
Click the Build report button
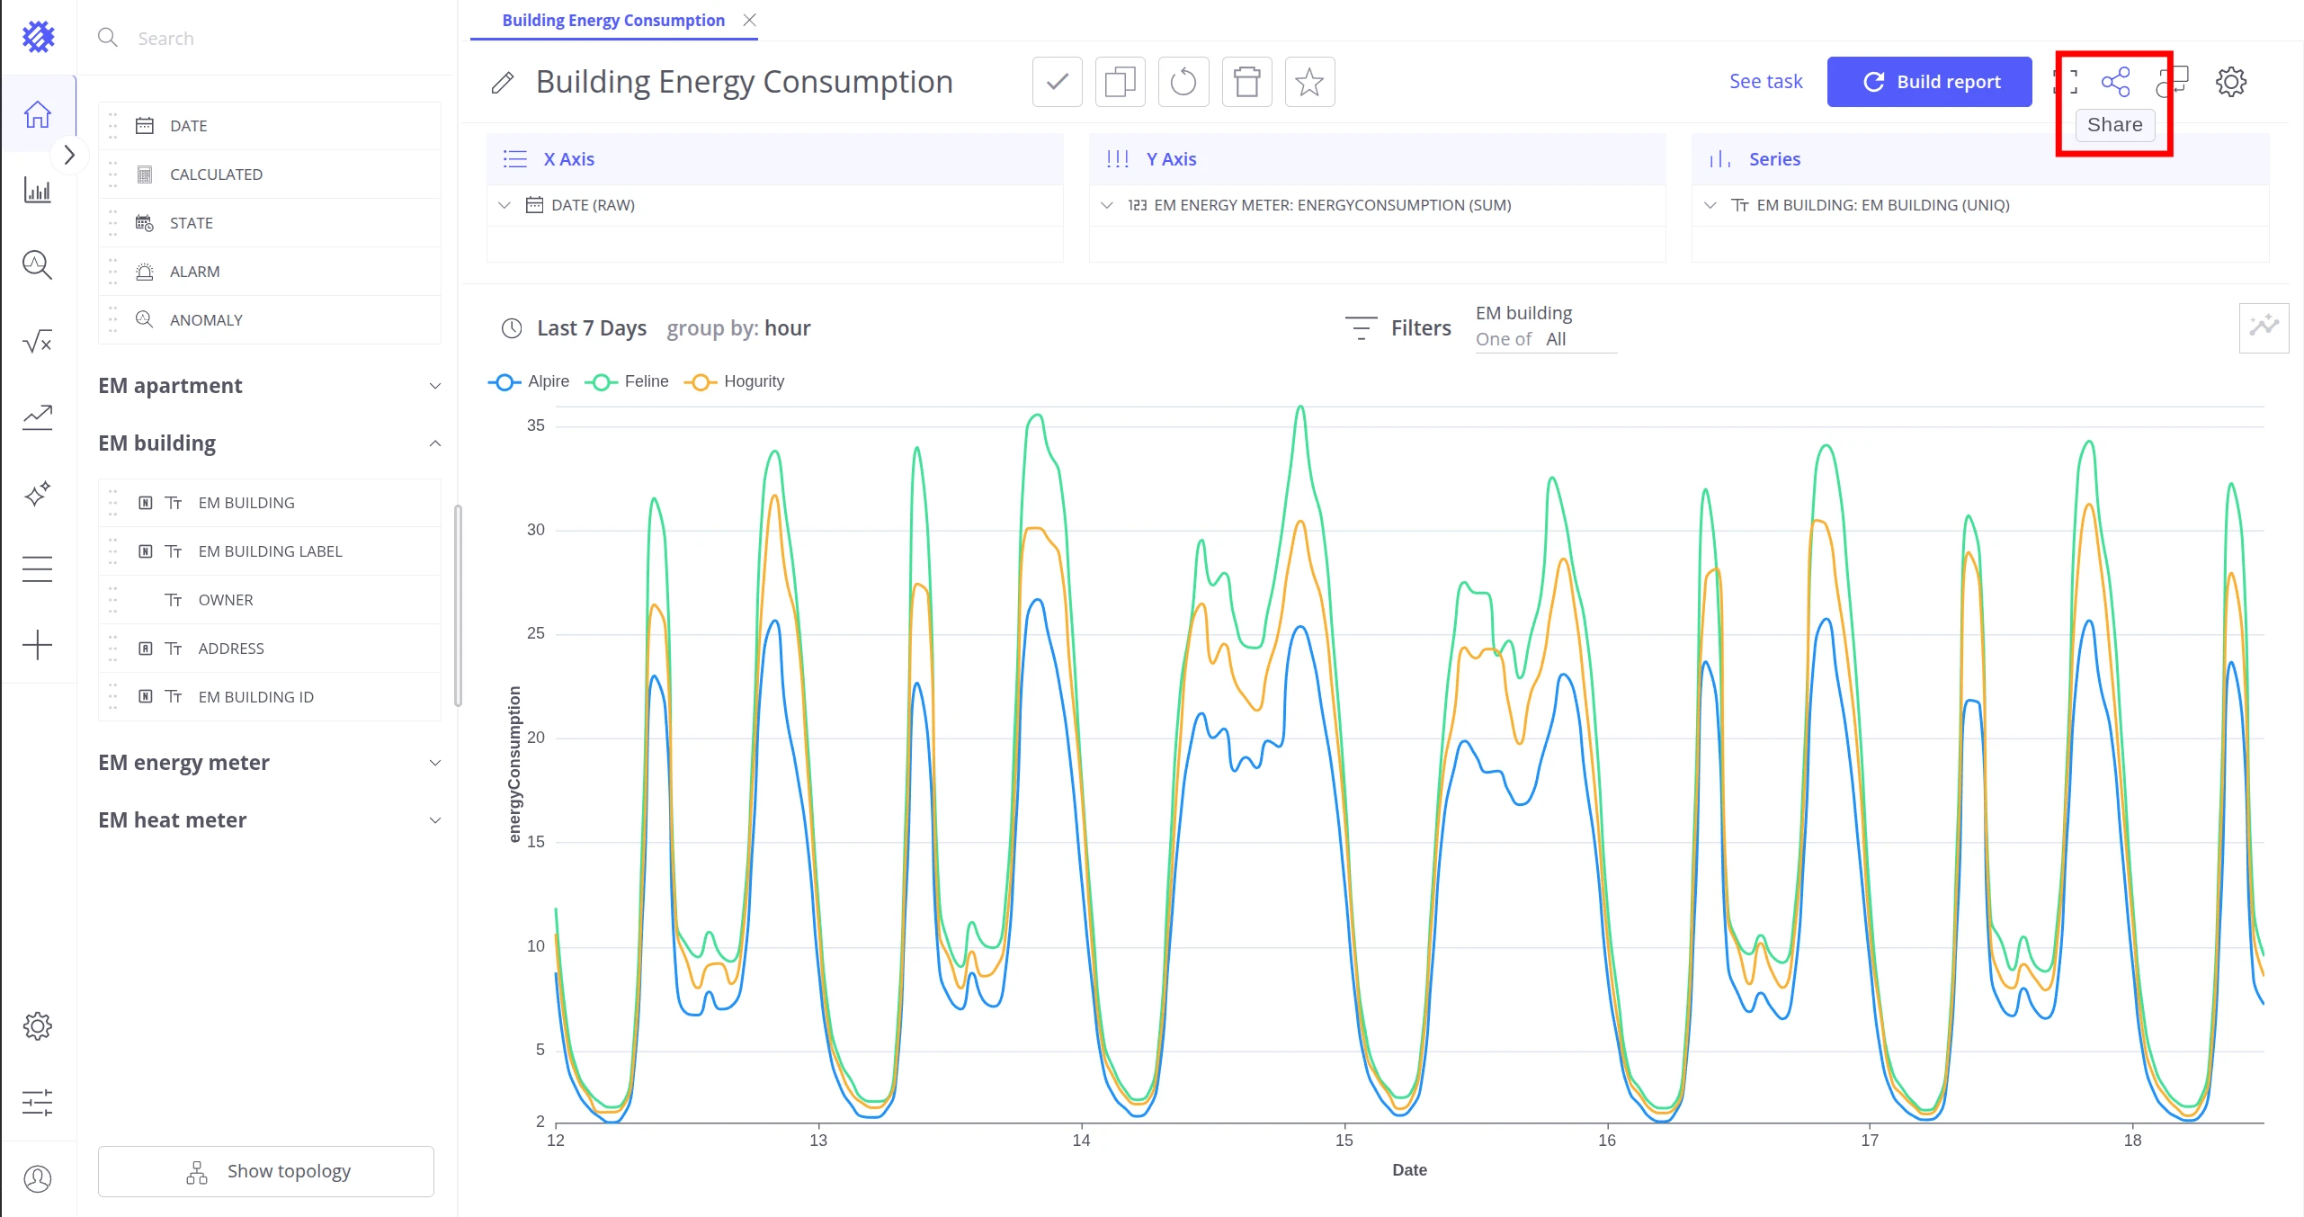[1929, 82]
